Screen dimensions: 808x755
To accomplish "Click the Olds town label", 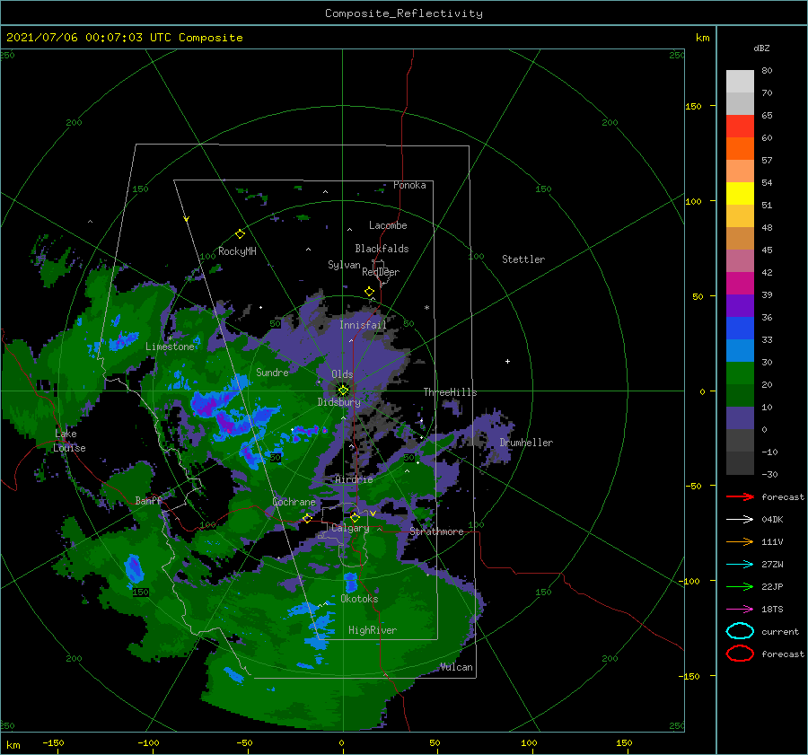I will click(342, 374).
